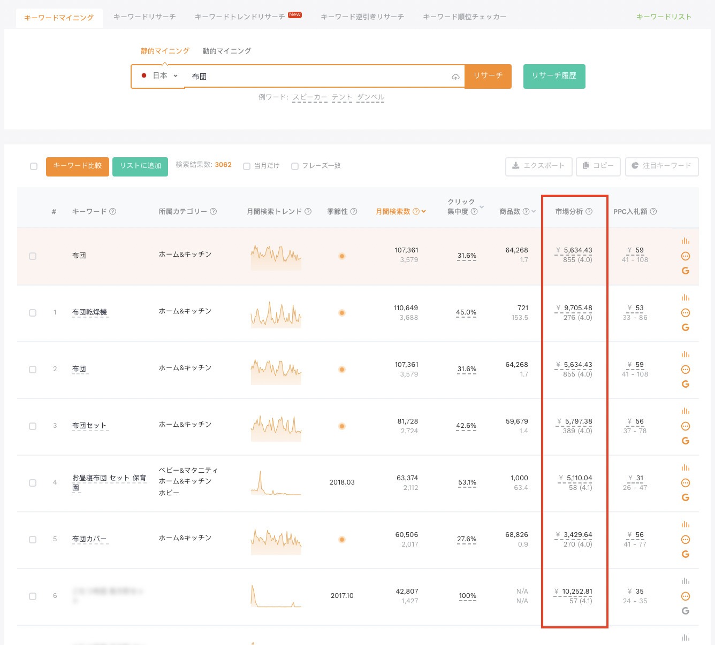Expand the 商品数 column sort dropdown

tap(534, 211)
